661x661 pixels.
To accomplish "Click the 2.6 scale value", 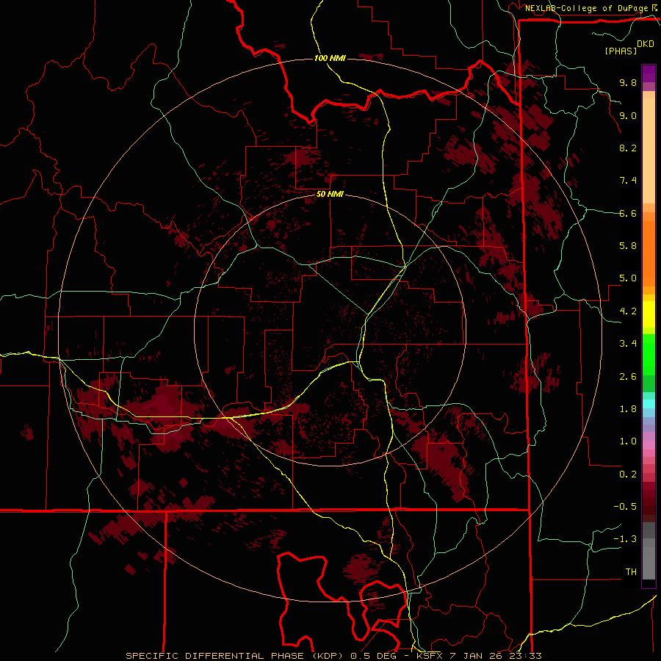I will pos(628,377).
